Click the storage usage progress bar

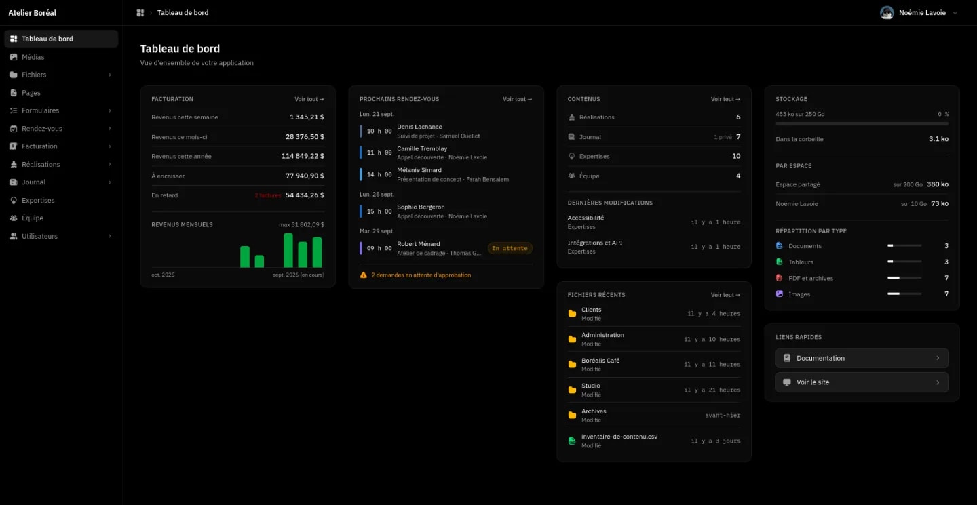point(862,123)
